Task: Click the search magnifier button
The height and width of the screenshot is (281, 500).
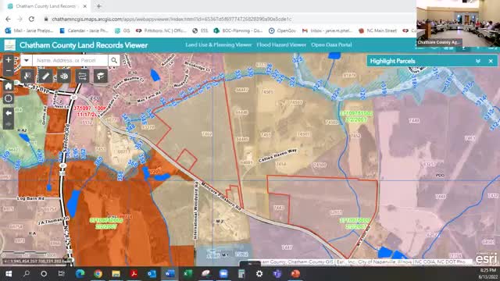Action: point(114,60)
